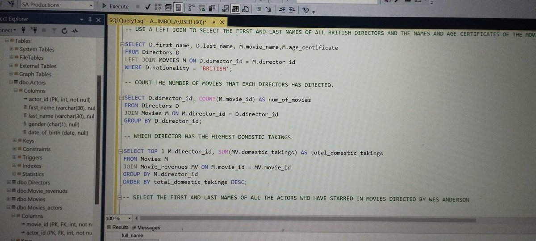This screenshot has height=241, width=536.
Task: Expand the Keys folder under dbo.Actors
Action: 15,141
